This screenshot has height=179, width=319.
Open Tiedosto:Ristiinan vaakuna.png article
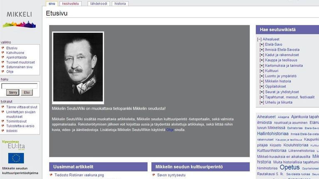pos(79,175)
